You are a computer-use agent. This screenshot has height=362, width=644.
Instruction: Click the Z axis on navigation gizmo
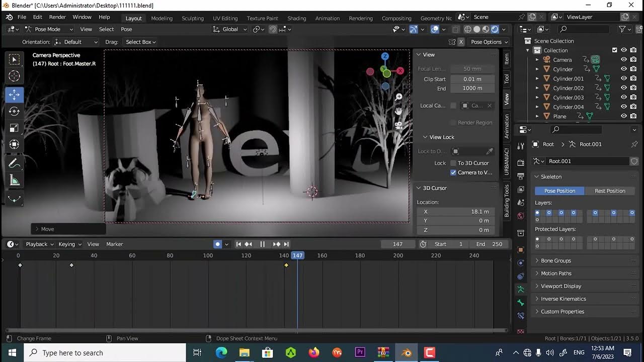click(385, 56)
